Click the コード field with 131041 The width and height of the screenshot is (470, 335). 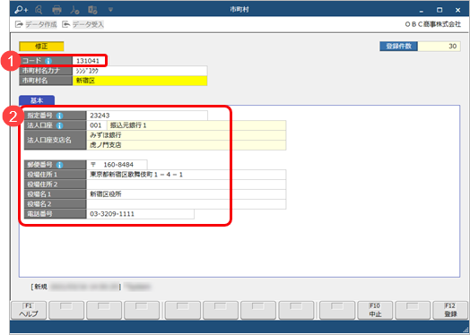(89, 61)
